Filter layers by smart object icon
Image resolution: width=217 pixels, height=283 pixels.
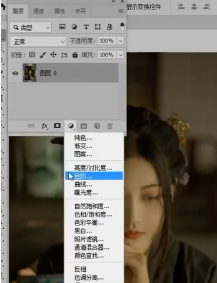[x=109, y=27]
